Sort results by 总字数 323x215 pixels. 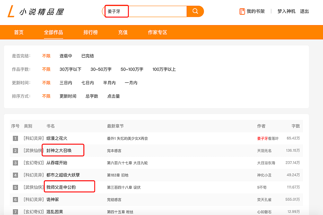click(92, 96)
